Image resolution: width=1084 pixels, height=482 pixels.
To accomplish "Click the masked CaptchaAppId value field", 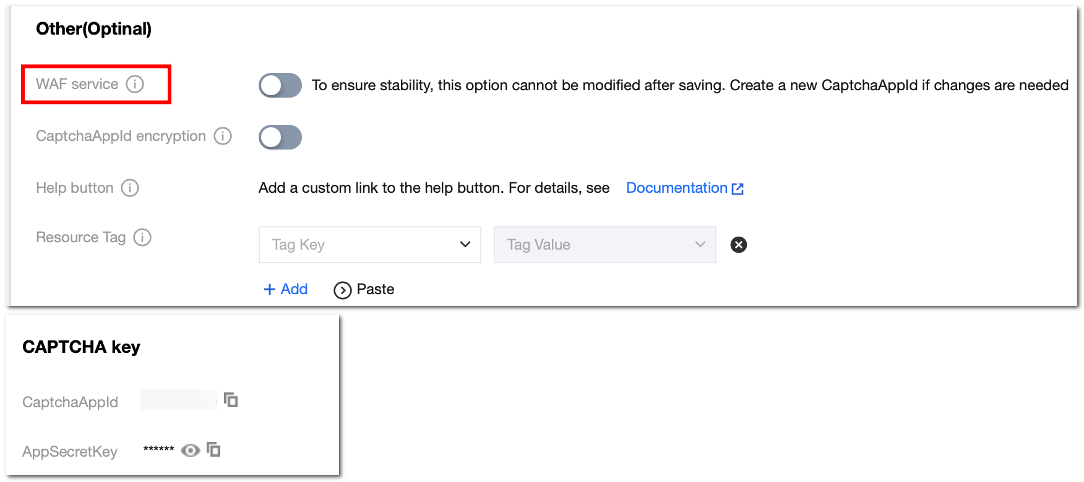I will click(x=178, y=400).
